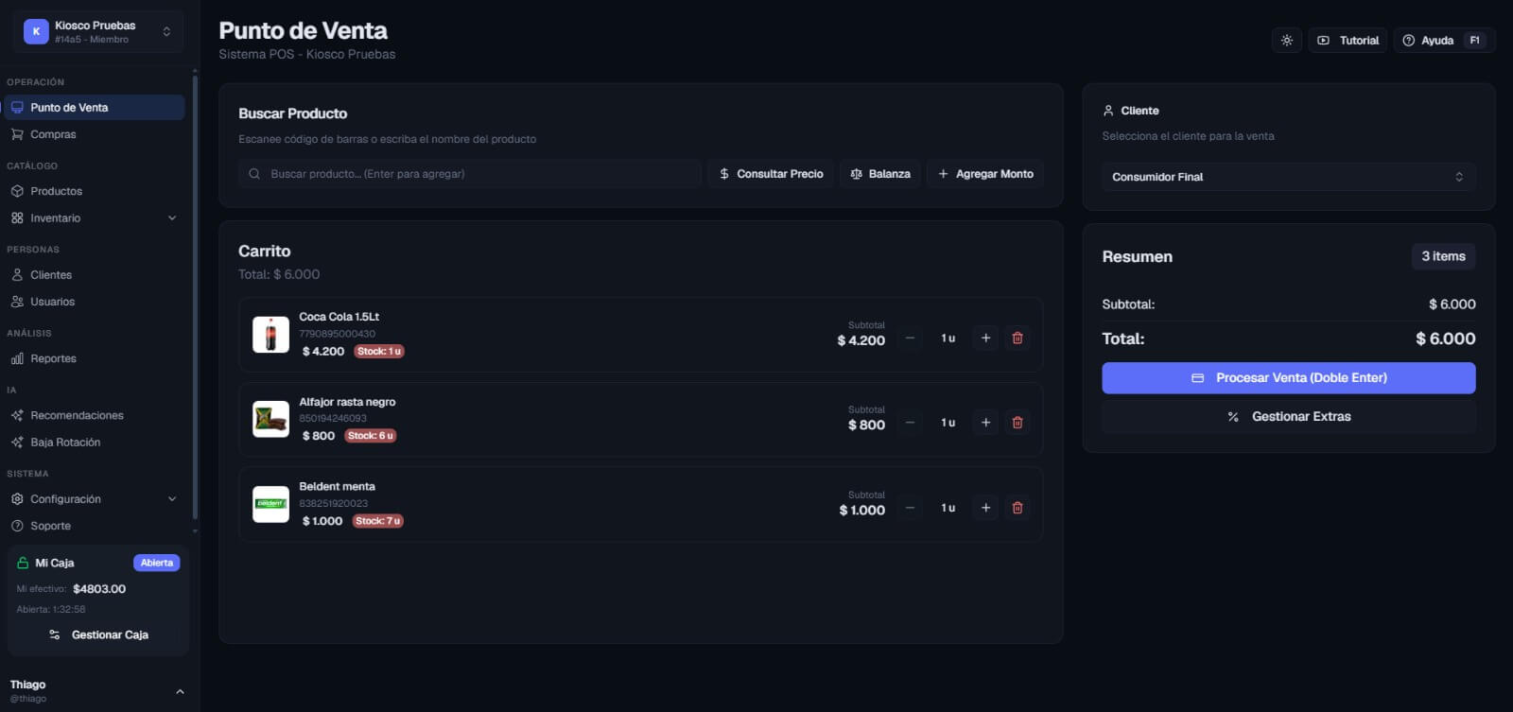Decrease Alfajor rasta negro quantity with minus

tap(910, 423)
